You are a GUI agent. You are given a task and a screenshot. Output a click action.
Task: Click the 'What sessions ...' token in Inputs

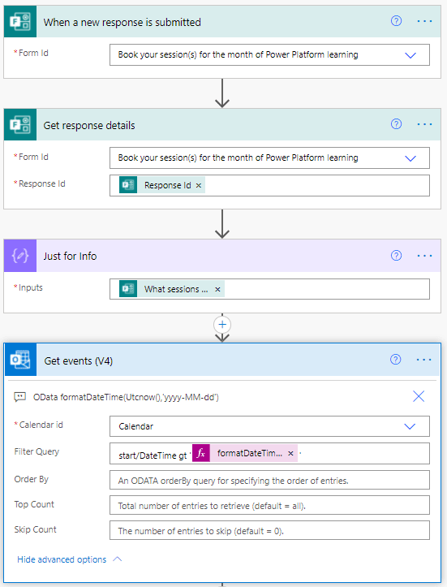click(172, 289)
